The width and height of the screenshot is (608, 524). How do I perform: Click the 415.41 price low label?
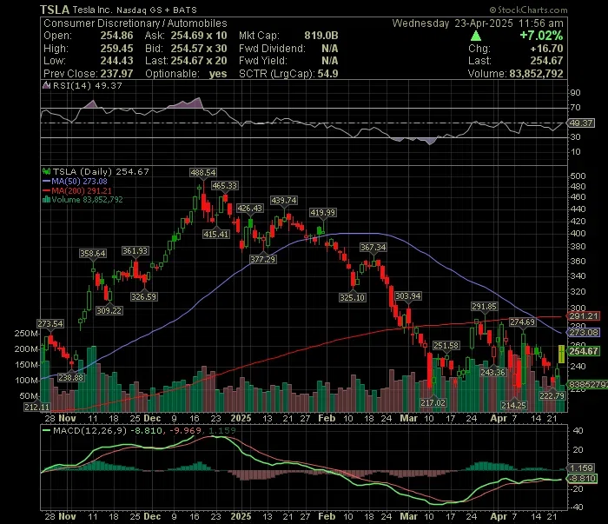coord(216,234)
